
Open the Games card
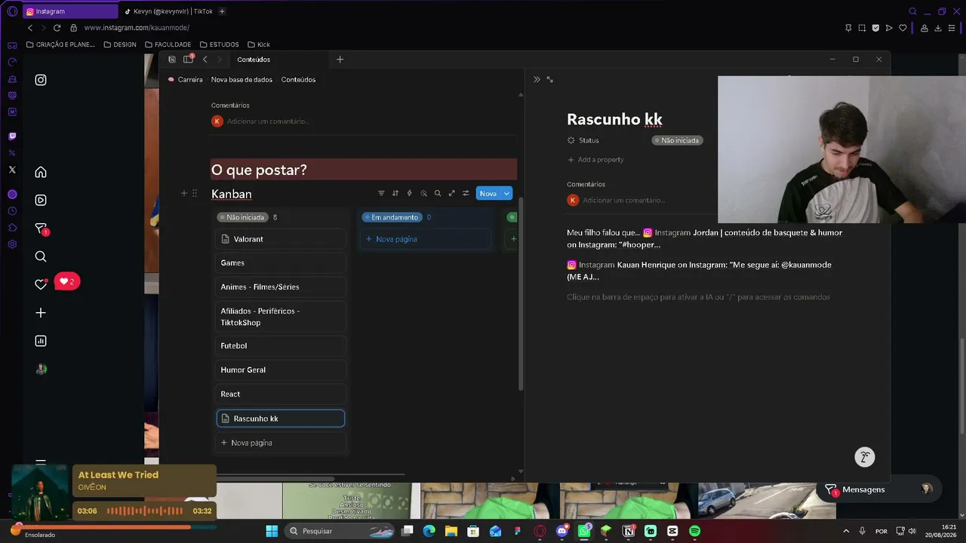tap(281, 262)
